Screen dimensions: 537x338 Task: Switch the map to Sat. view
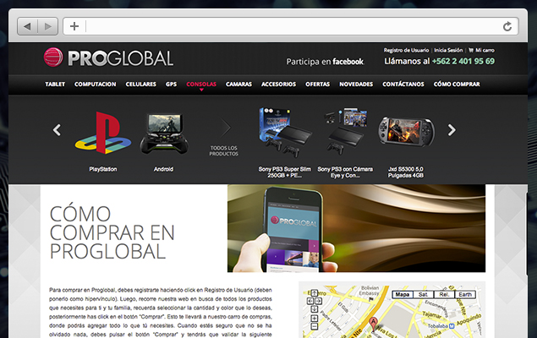pos(423,295)
